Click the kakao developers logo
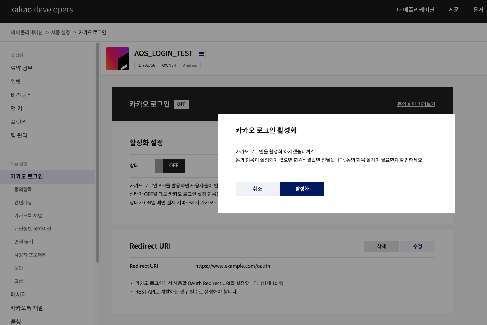This screenshot has height=325, width=487. click(42, 10)
